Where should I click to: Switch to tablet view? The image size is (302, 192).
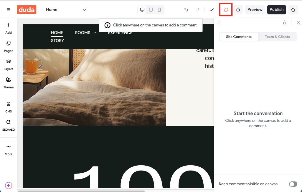151,10
